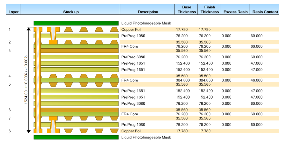Select the Excess Resin column header
The image size is (286, 143).
[235, 12]
